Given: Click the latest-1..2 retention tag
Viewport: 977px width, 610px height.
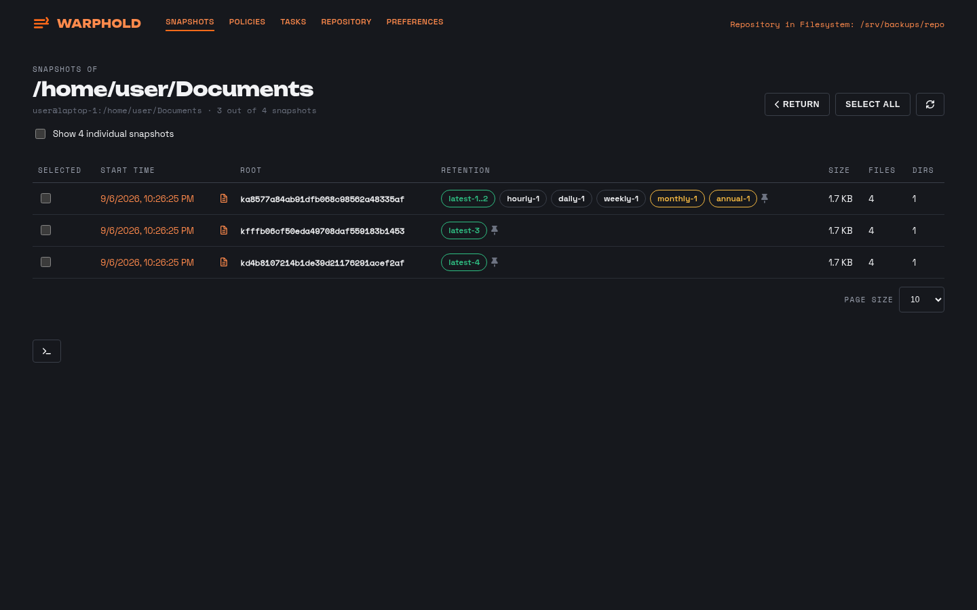Looking at the screenshot, I should [468, 199].
